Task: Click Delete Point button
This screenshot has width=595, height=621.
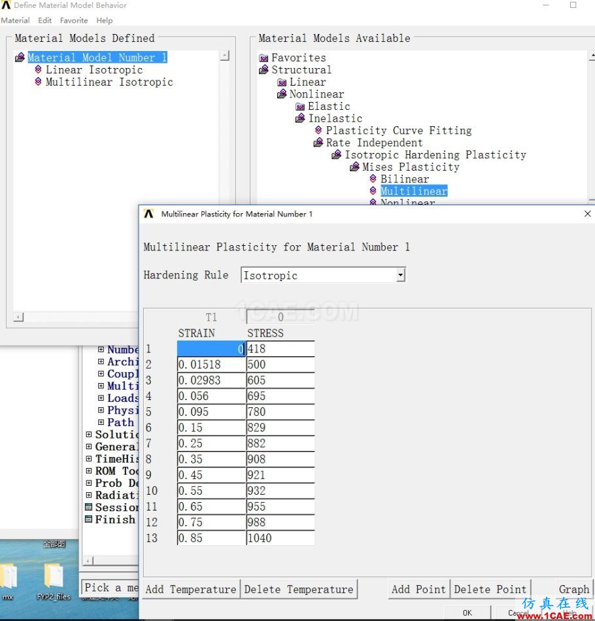Action: pyautogui.click(x=490, y=590)
